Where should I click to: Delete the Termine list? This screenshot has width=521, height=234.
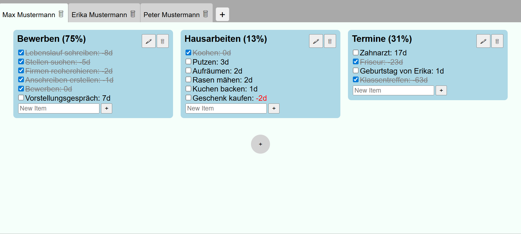(x=497, y=41)
